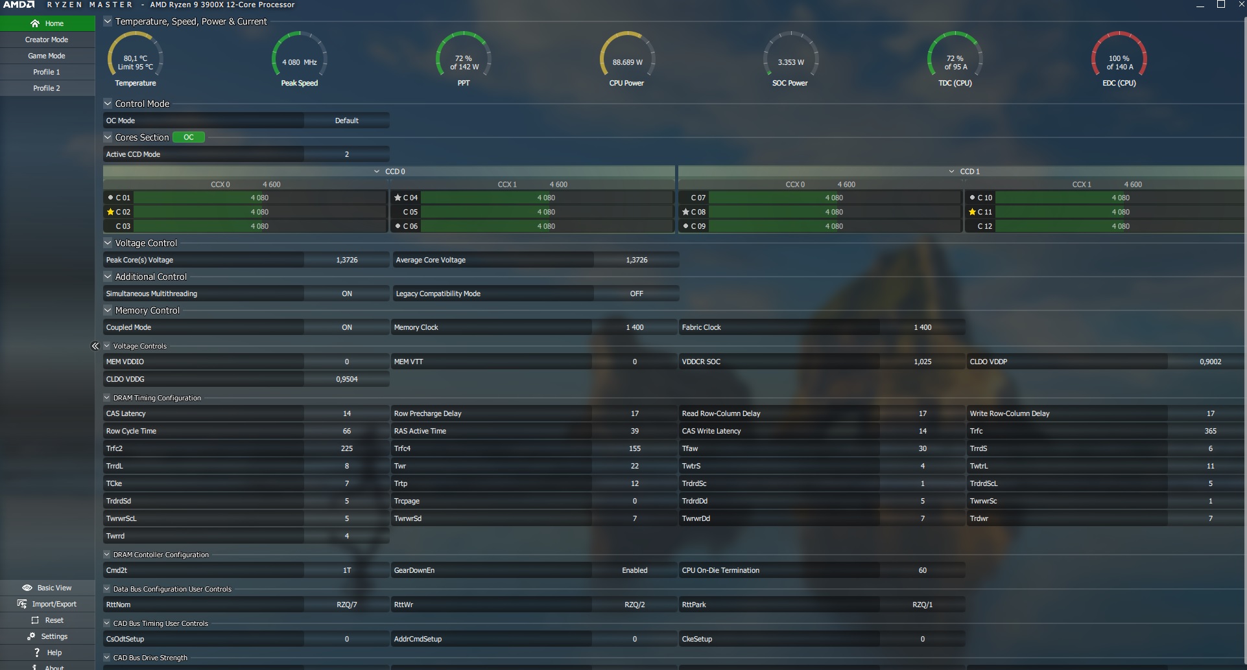1247x670 pixels.
Task: Collapse CAD Bus Timing User Controls
Action: click(x=107, y=623)
